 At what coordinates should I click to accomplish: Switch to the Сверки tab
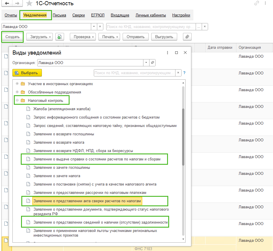78,15
